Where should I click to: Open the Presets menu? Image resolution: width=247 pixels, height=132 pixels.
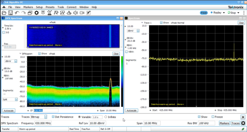point(50,7)
